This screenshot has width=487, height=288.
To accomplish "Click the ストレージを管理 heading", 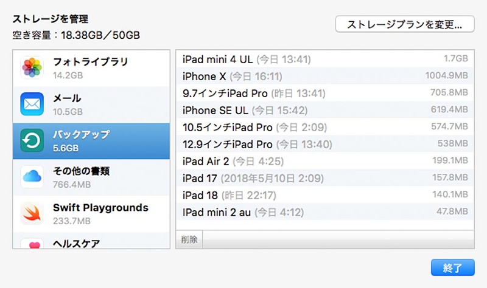I will (51, 19).
